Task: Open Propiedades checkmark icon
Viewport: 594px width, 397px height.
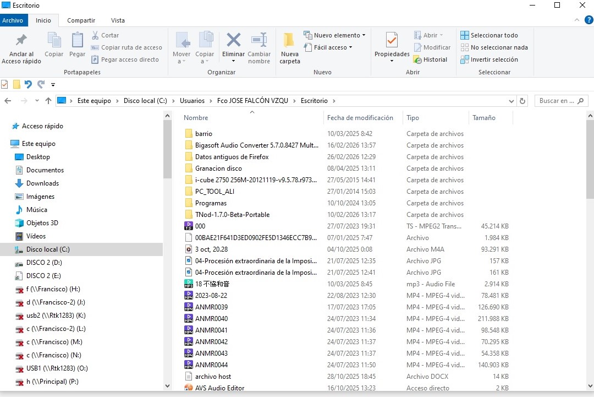Action: tap(392, 40)
